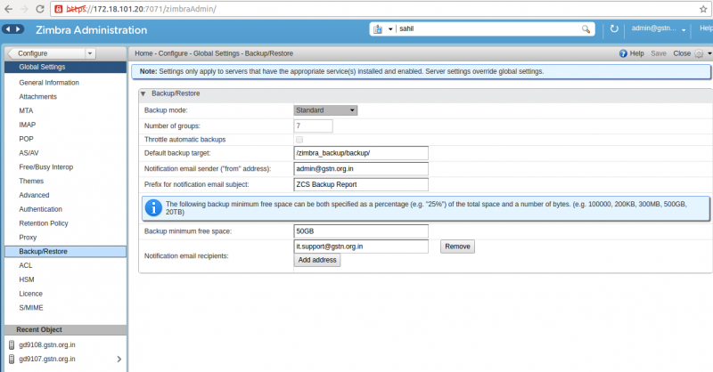This screenshot has width=713, height=372.
Task: Select Retention Policy in sidebar
Action: click(44, 223)
